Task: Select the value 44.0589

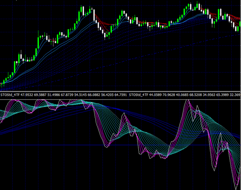Action: click(155, 95)
